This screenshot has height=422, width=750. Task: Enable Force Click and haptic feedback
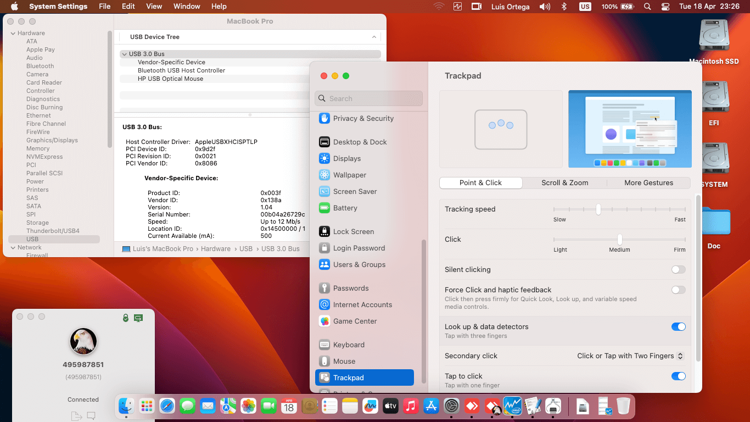[679, 290]
